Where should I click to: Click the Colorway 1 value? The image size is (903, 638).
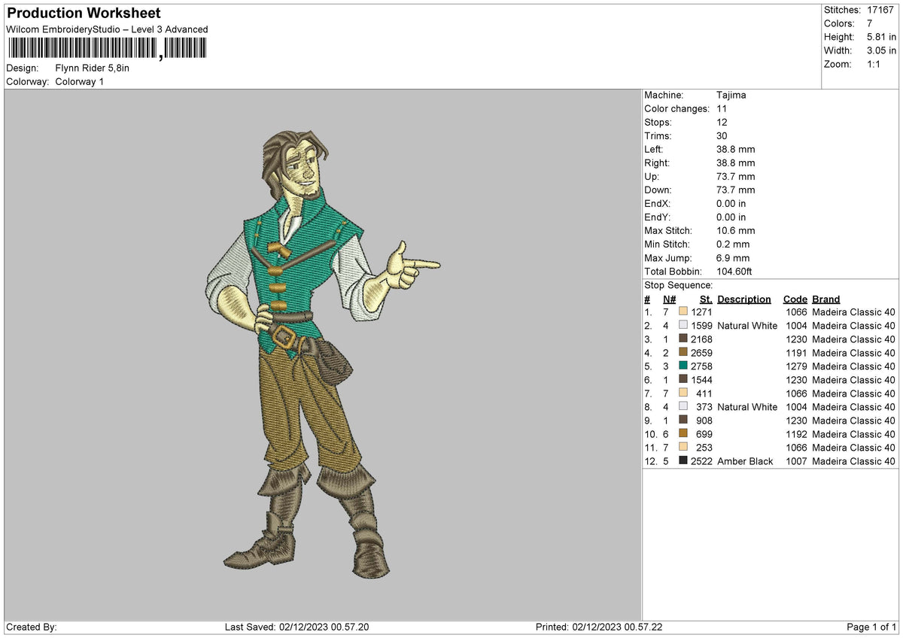click(80, 81)
